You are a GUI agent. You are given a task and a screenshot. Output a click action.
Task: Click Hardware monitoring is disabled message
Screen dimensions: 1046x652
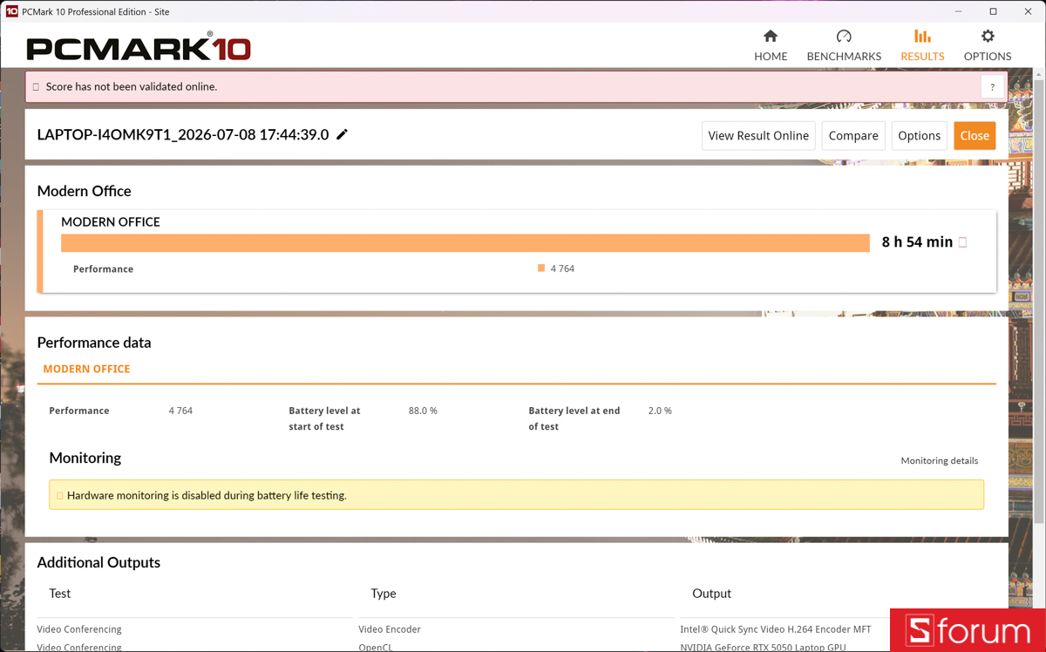tap(207, 495)
